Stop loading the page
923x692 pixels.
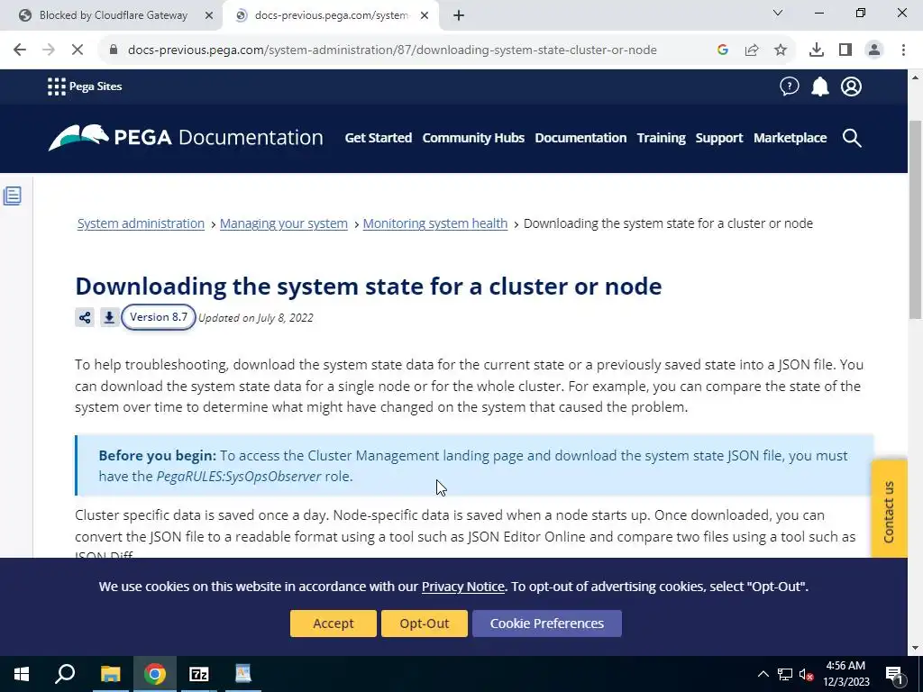(78, 50)
